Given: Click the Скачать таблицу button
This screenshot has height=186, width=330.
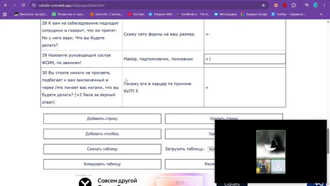Looking at the screenshot, I should pyautogui.click(x=102, y=149).
